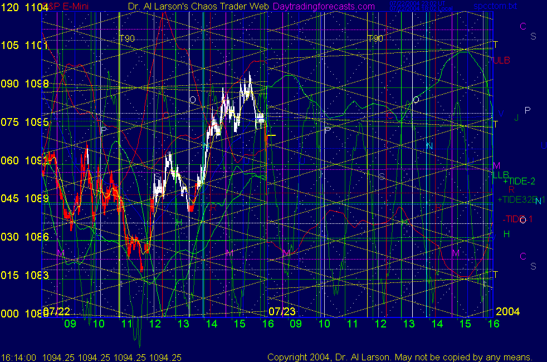Click the hour 12 label under the 07/22 session

pyautogui.click(x=155, y=324)
